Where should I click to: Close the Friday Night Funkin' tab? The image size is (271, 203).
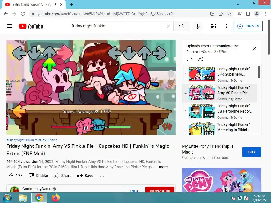61,4
